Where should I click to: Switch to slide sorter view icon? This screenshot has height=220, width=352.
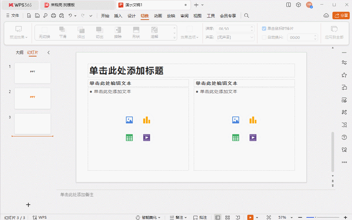pos(227,217)
